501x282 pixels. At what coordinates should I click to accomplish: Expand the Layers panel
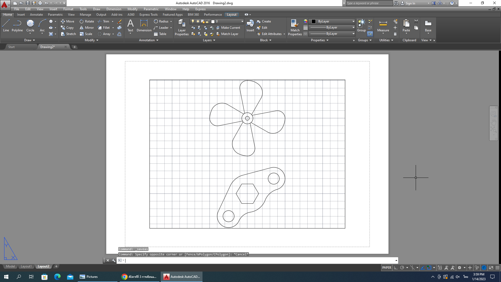coord(209,40)
